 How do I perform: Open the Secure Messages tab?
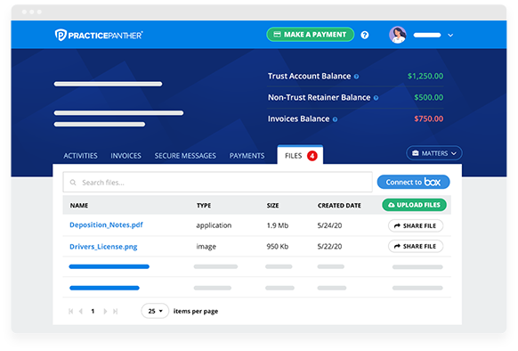point(185,156)
